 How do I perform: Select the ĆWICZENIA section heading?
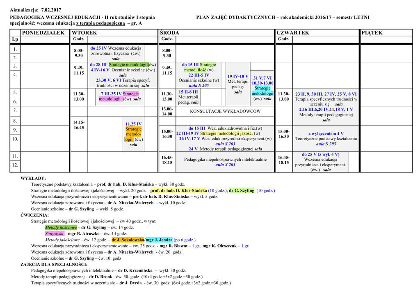click(34, 215)
